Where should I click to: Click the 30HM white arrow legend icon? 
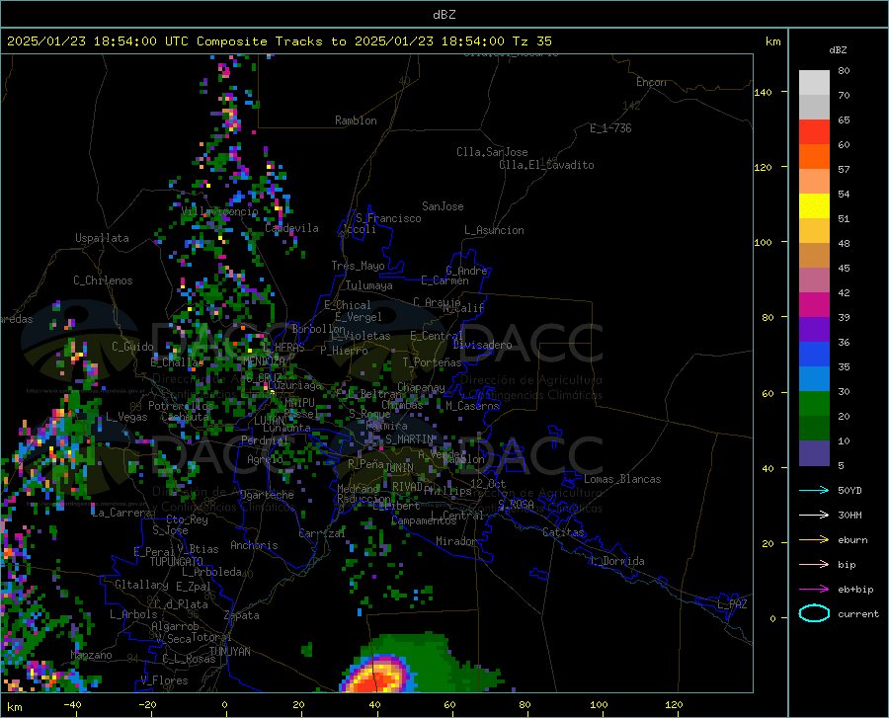tap(814, 516)
